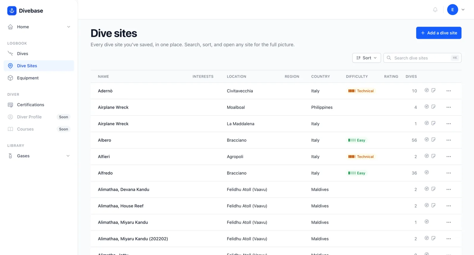Open three-dot menu for Airplane Wreck Moalboal
Viewport: 474px width, 255px height.
[449, 107]
